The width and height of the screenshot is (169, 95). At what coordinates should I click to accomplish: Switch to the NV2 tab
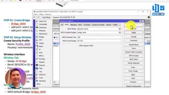80,25
